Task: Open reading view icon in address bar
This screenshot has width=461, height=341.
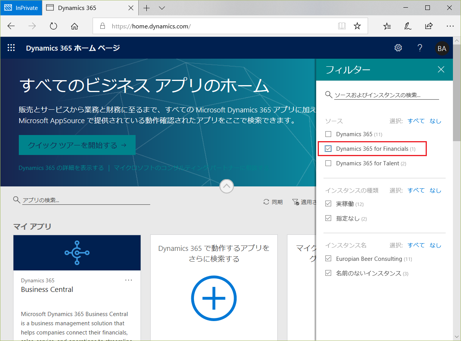Action: coord(342,26)
